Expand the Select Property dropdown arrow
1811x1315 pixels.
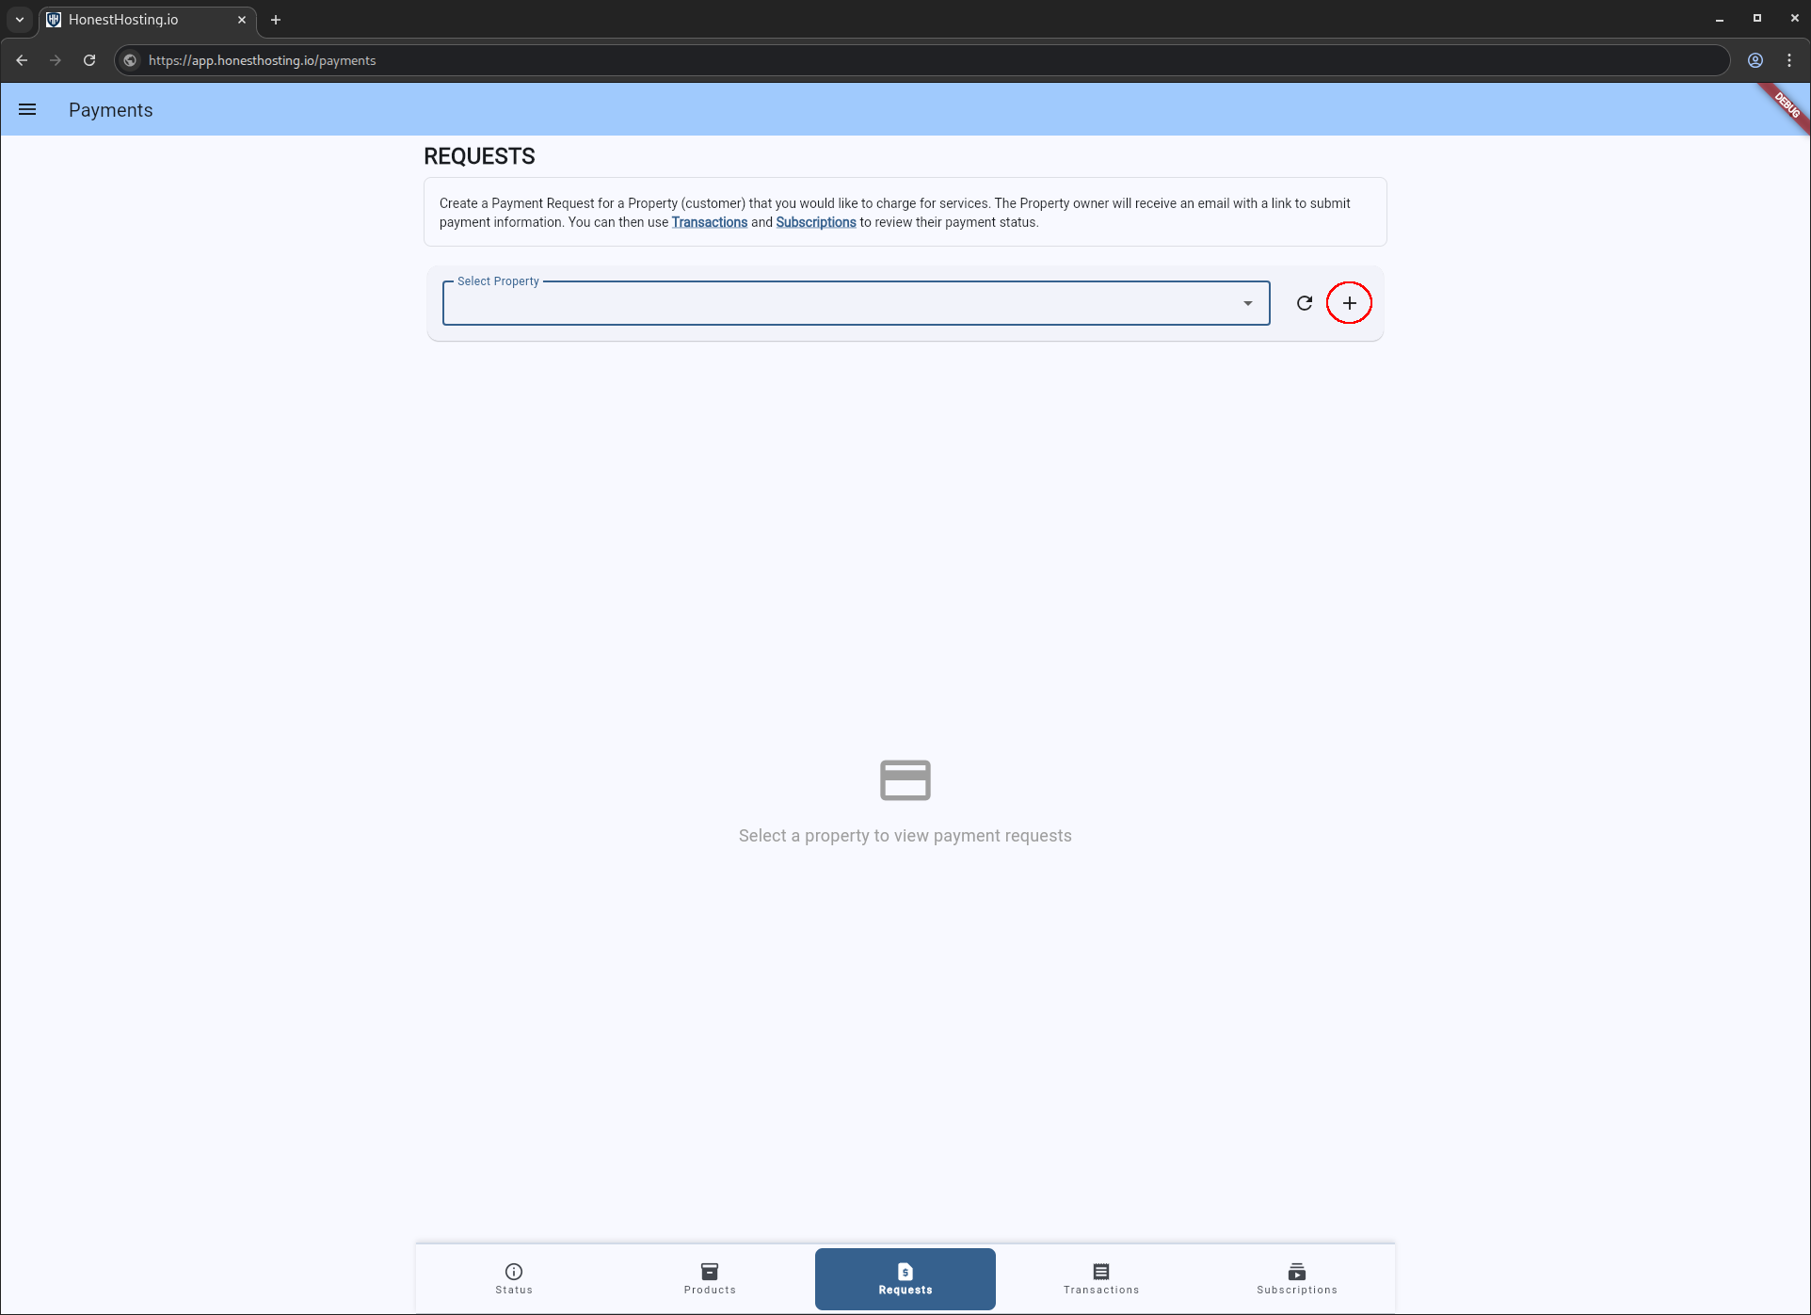pyautogui.click(x=1247, y=303)
